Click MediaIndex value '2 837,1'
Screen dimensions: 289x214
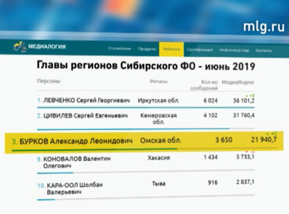click(x=245, y=182)
